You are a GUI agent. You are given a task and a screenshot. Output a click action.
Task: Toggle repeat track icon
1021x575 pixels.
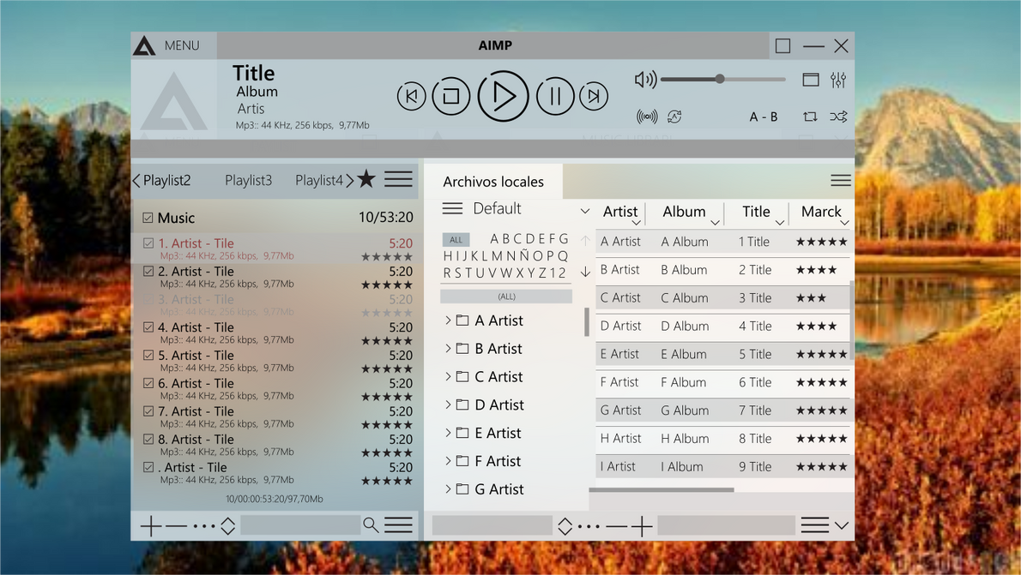[810, 117]
